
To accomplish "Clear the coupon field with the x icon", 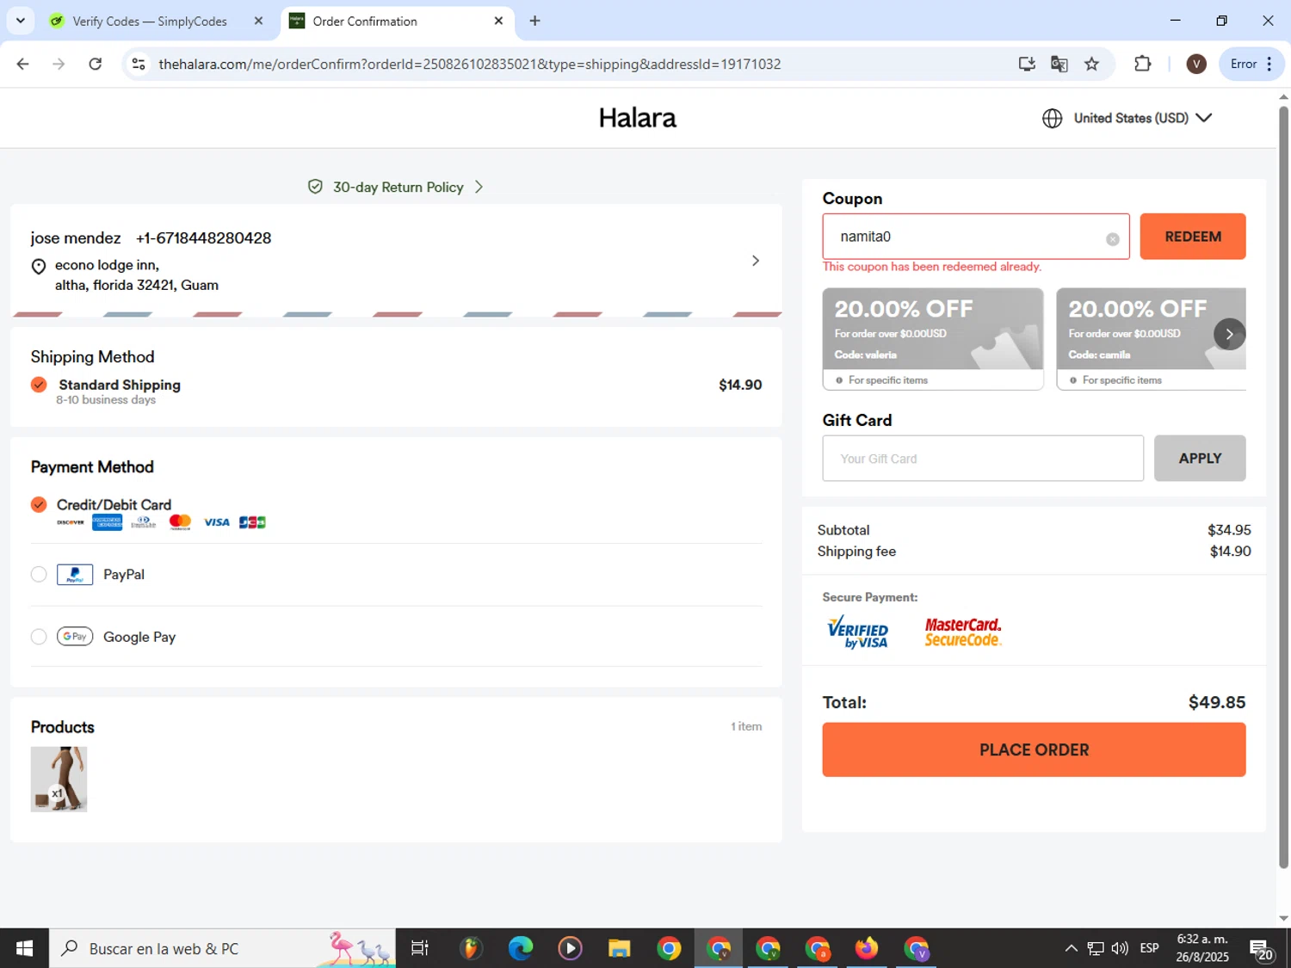I will point(1113,239).
